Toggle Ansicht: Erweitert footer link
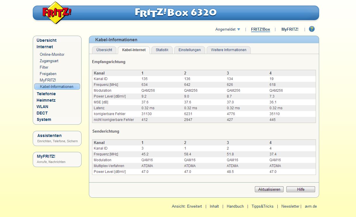 (187, 206)
